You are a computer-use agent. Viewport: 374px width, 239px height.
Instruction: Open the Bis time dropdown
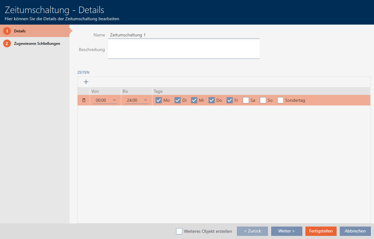[137, 100]
